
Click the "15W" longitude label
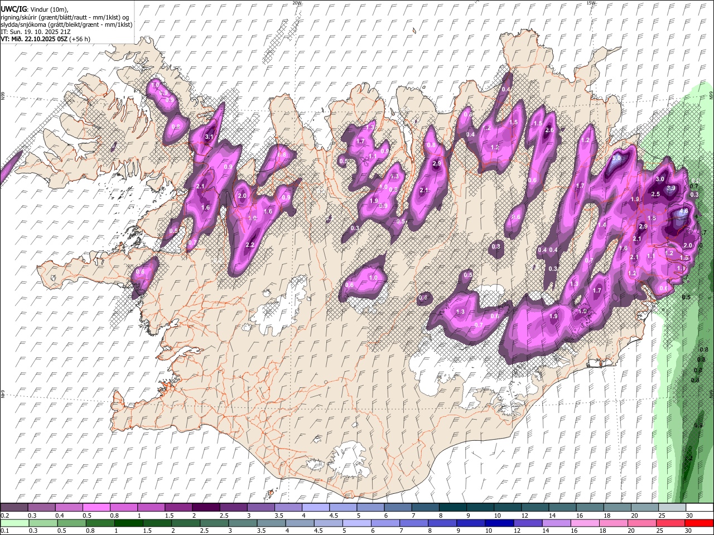click(x=591, y=3)
